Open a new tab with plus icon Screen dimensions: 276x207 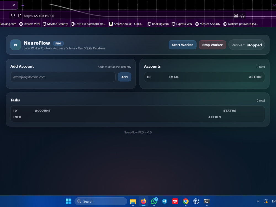click(x=23, y=6)
